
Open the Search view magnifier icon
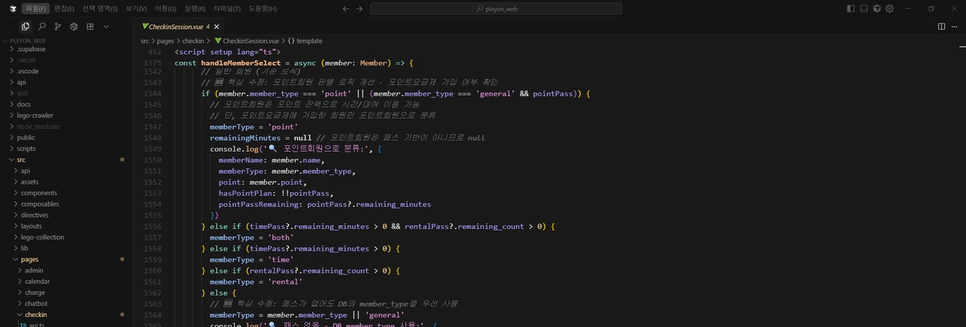pos(42,26)
